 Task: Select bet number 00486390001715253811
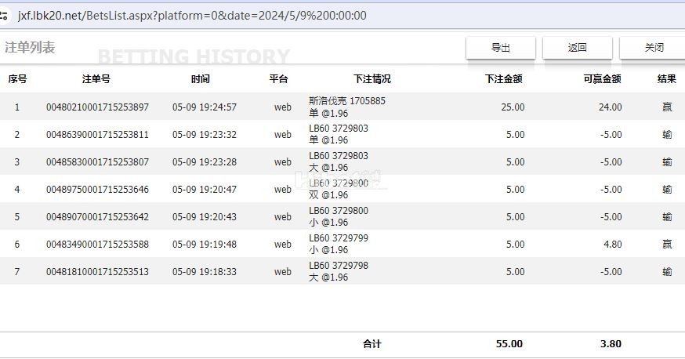click(97, 135)
